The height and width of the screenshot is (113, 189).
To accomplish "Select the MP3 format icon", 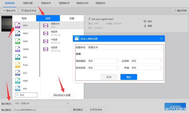I will coord(18,25).
